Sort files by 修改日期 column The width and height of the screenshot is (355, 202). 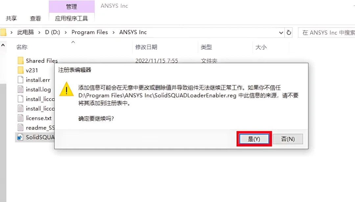pyautogui.click(x=146, y=47)
